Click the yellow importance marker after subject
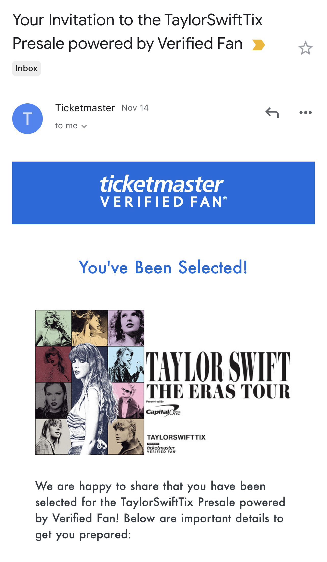The image size is (327, 562). coord(258,44)
